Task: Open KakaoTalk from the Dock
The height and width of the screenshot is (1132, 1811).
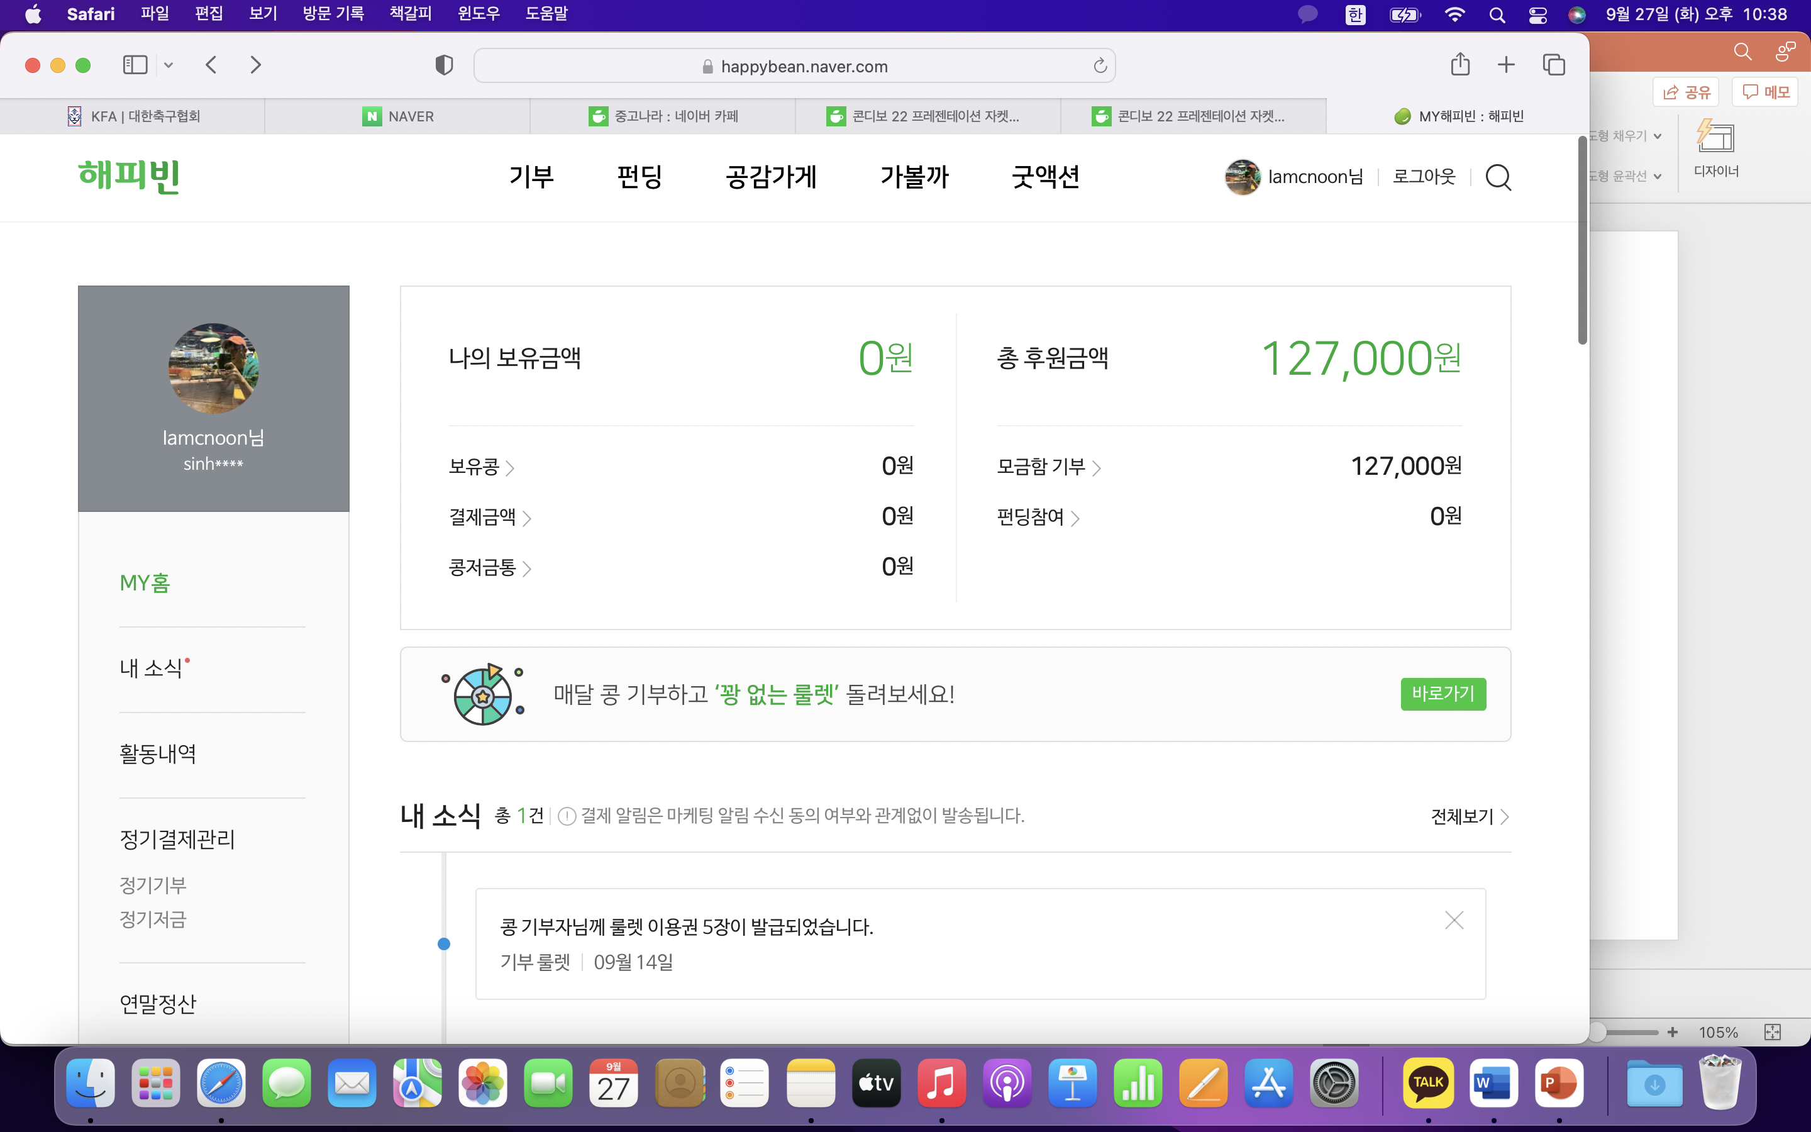Action: (1428, 1084)
